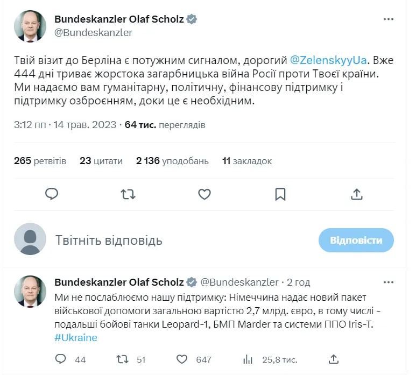Open the #Ukraine hashtag link
The height and width of the screenshot is (375, 416).
[76, 337]
